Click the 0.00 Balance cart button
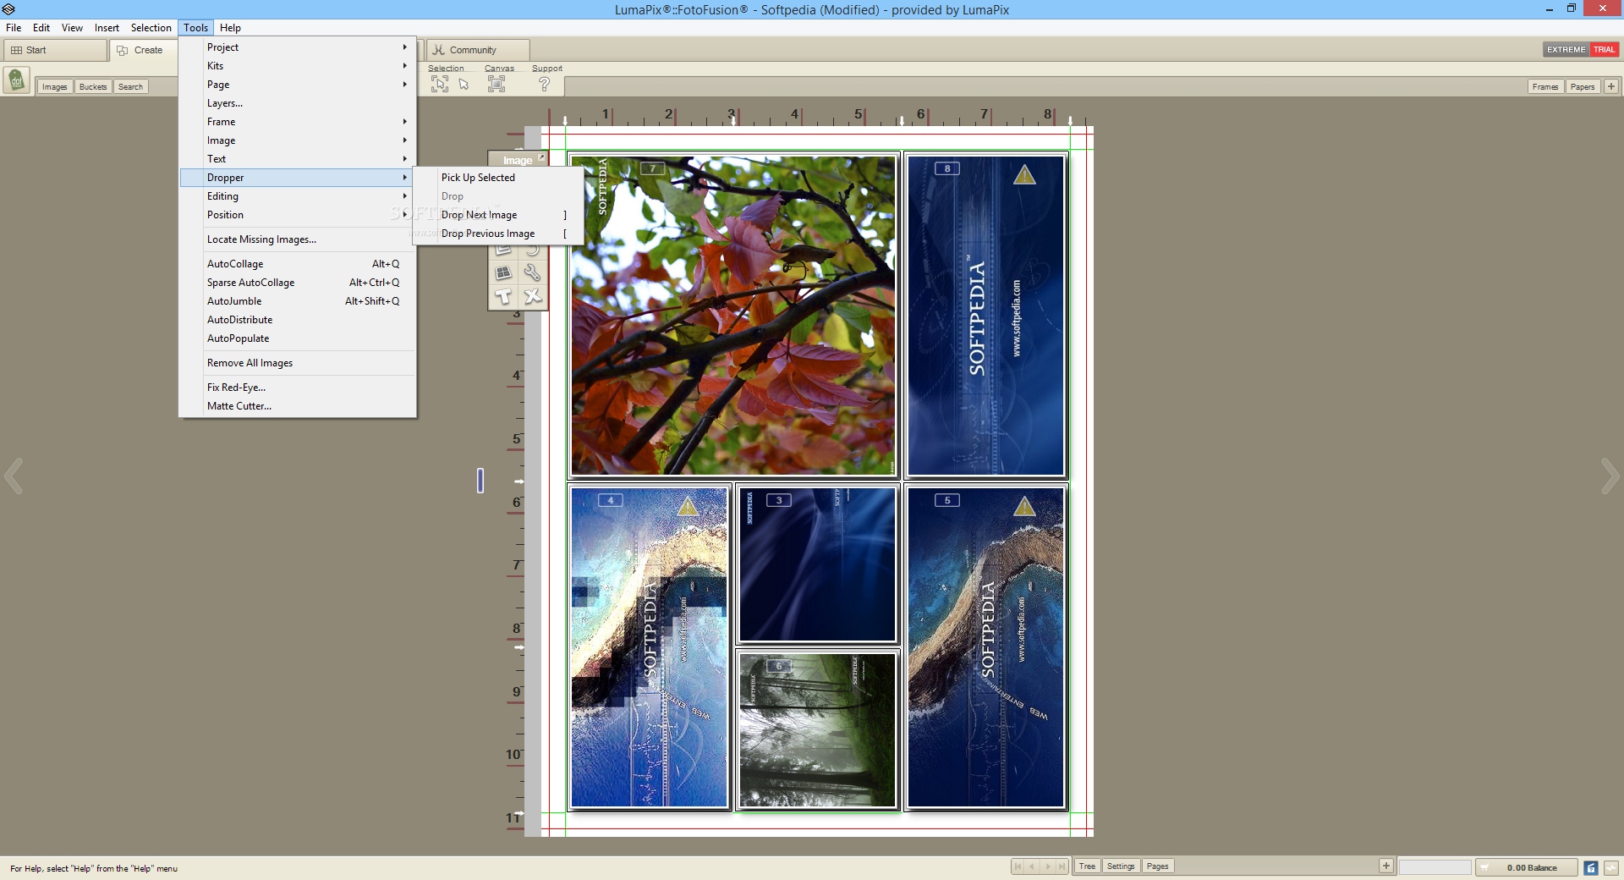The width and height of the screenshot is (1624, 880). tap(1527, 867)
